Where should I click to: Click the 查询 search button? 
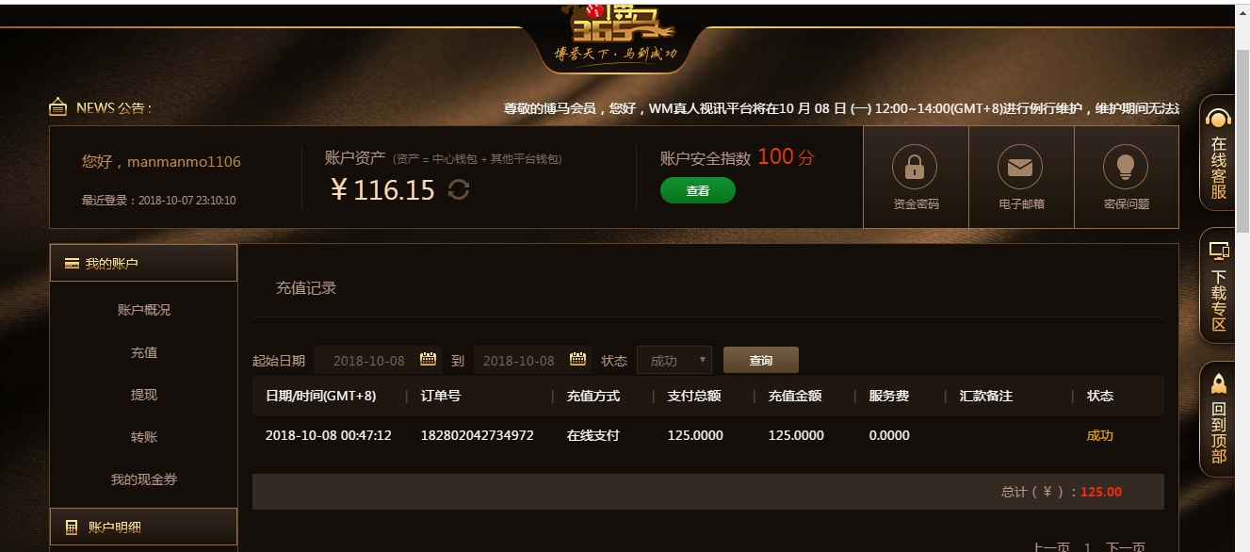pos(761,360)
